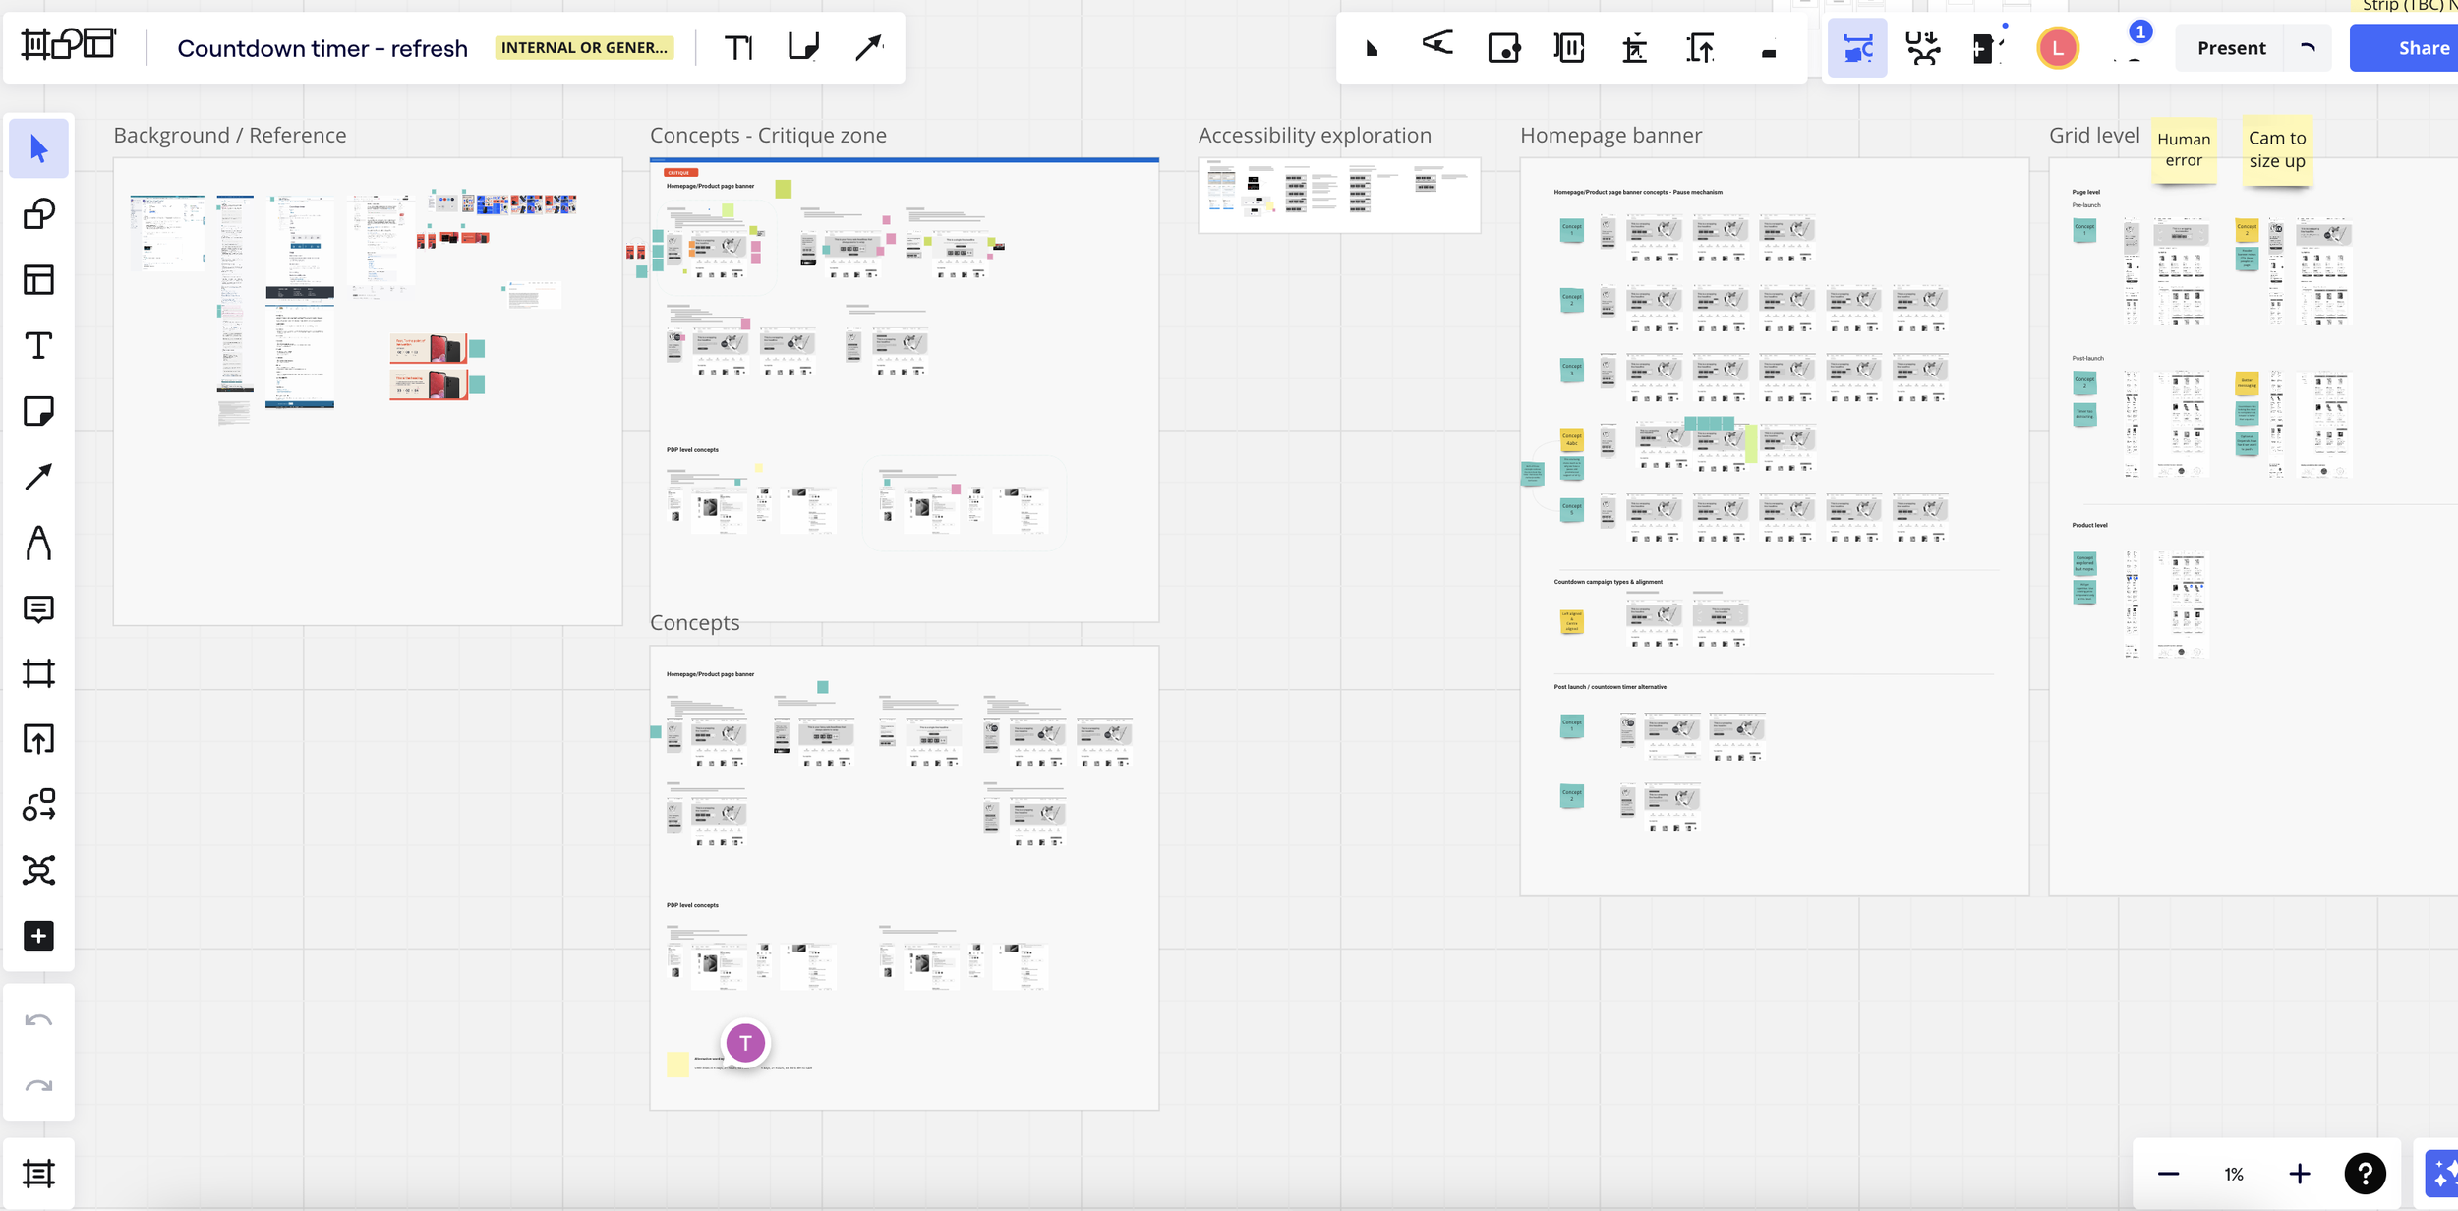2458x1211 pixels.
Task: Expand the Present options dropdown arrow
Action: (x=2308, y=48)
